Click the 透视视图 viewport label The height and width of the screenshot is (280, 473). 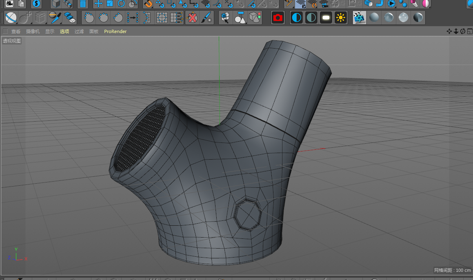click(12, 41)
